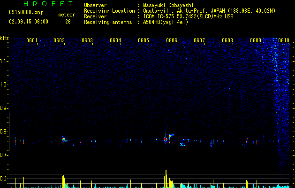Viewport: 295px width, 188px height.
Task: Click the meteor label
Action: pyautogui.click(x=67, y=15)
